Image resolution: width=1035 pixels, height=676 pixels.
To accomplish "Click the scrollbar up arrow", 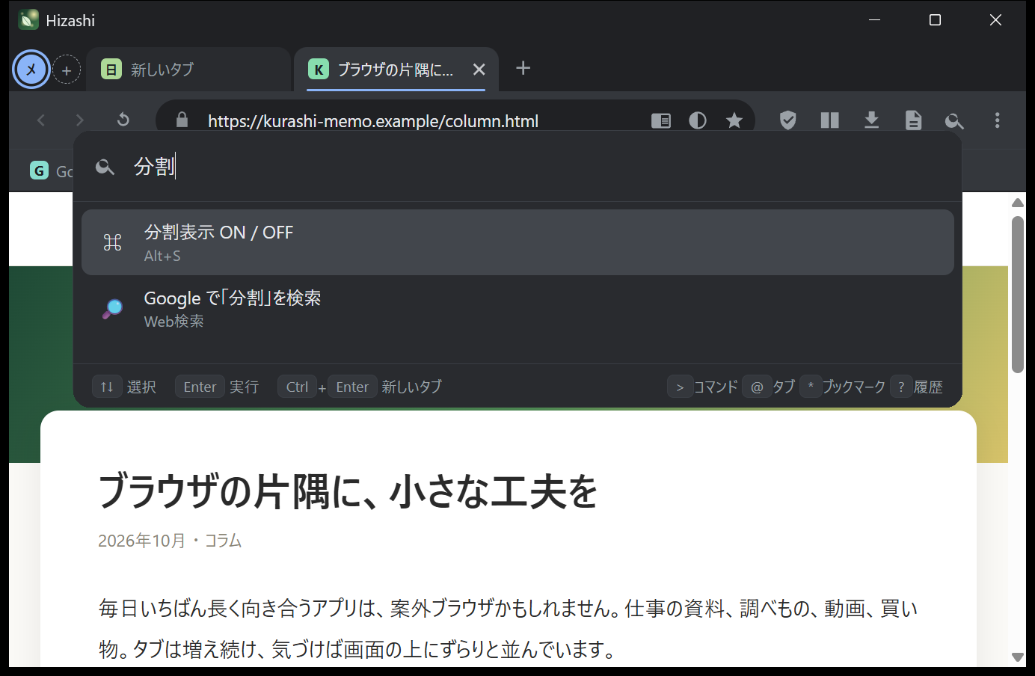I will pyautogui.click(x=1017, y=203).
